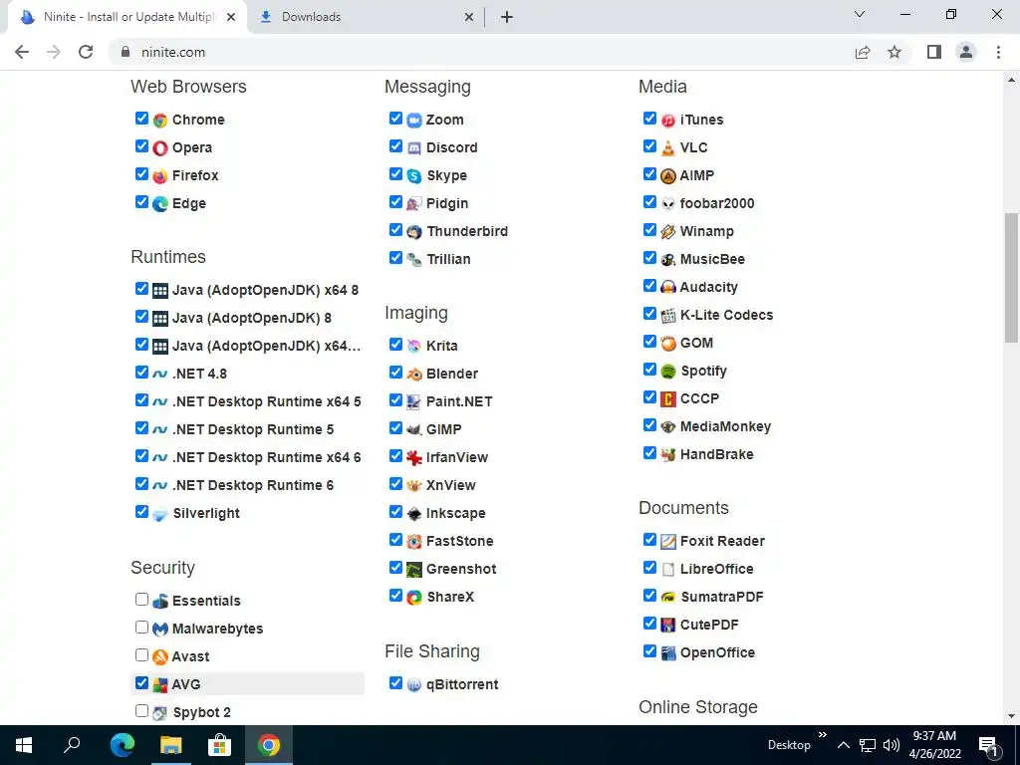Toggle the browser side panel
The image size is (1020, 765).
934,52
